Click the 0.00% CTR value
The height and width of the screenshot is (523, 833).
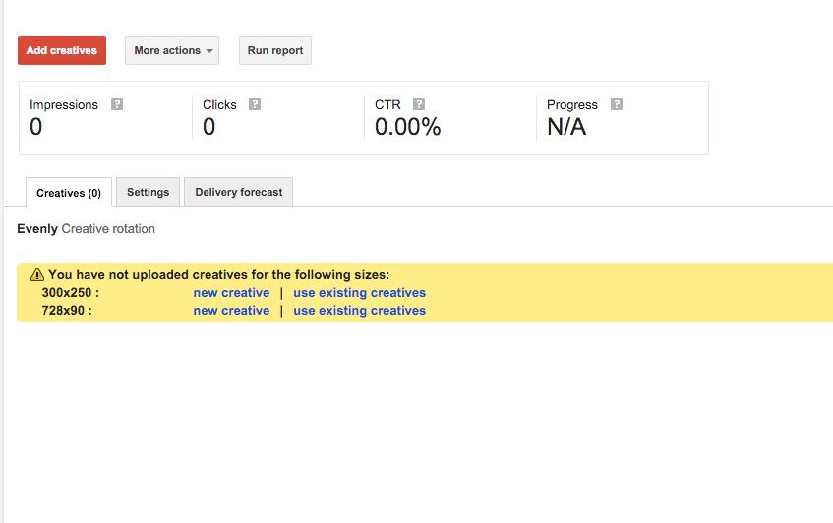(x=407, y=127)
